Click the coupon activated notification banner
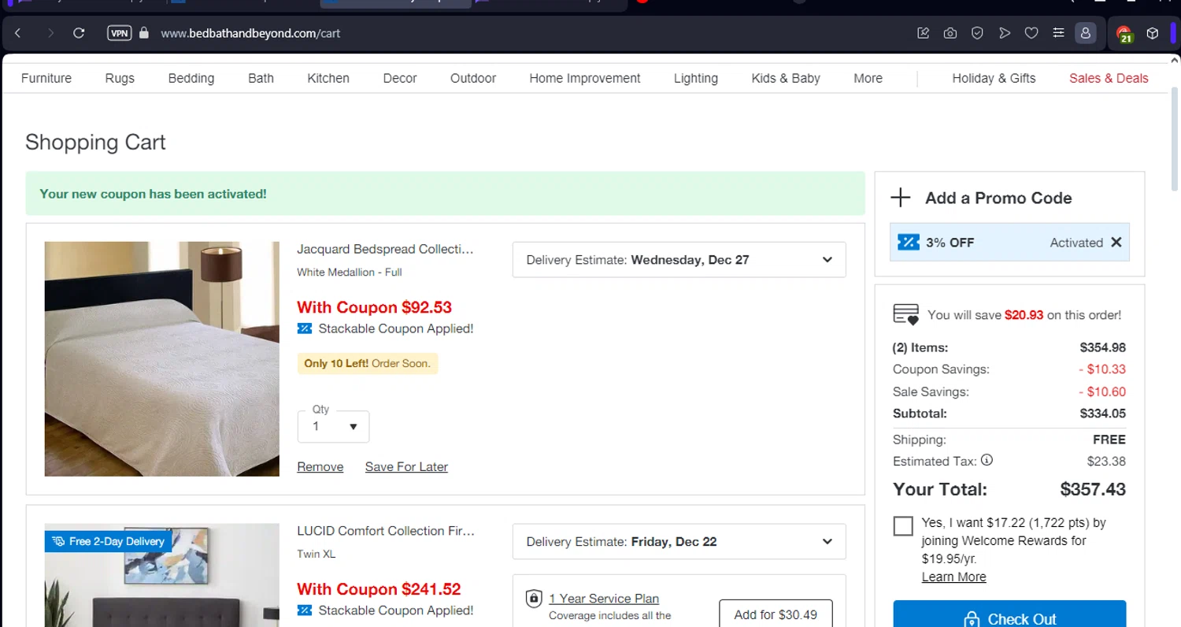This screenshot has height=627, width=1181. click(x=445, y=194)
